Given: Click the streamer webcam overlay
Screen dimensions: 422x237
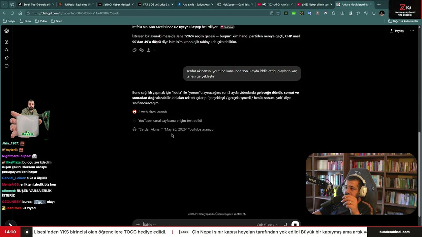Looking at the screenshot, I should coord(361,183).
